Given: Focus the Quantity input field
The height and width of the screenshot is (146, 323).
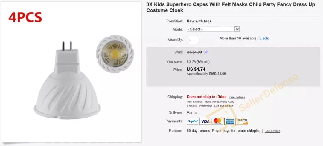Looking at the screenshot, I should point(193,40).
